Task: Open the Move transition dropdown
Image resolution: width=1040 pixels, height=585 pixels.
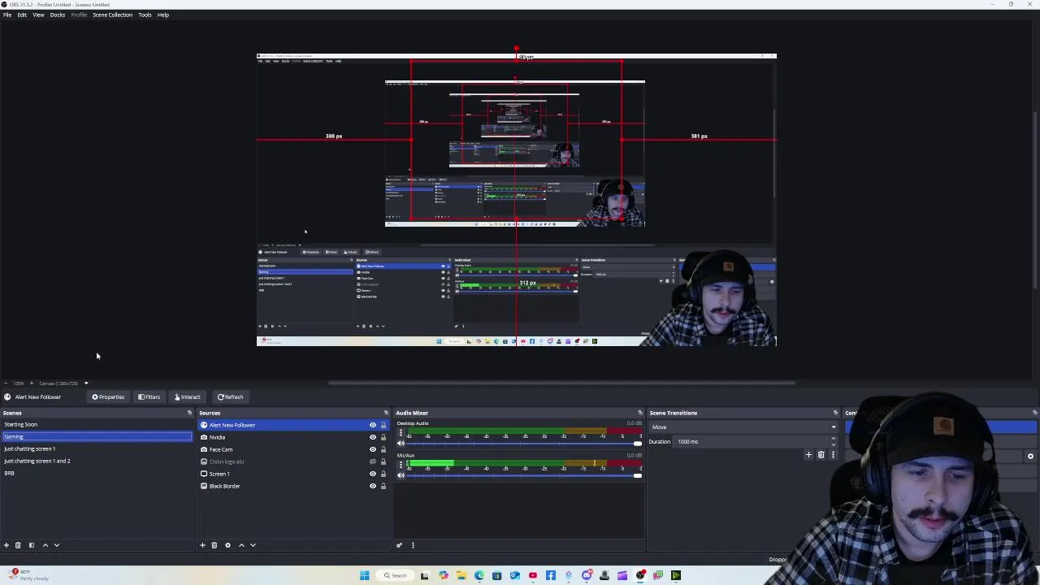Action: (x=743, y=427)
